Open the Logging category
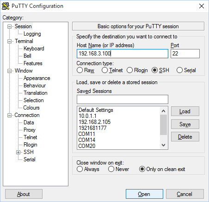Image resolution: width=209 pixels, height=202 pixels. pos(32,34)
